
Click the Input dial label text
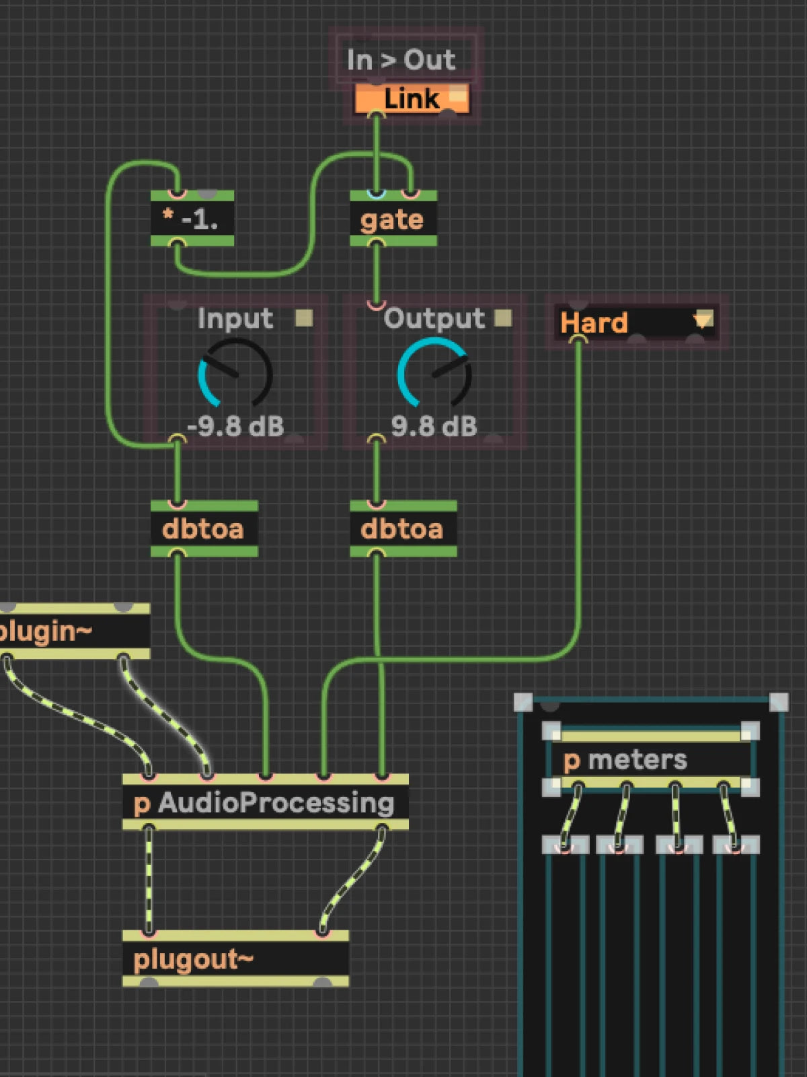point(235,318)
